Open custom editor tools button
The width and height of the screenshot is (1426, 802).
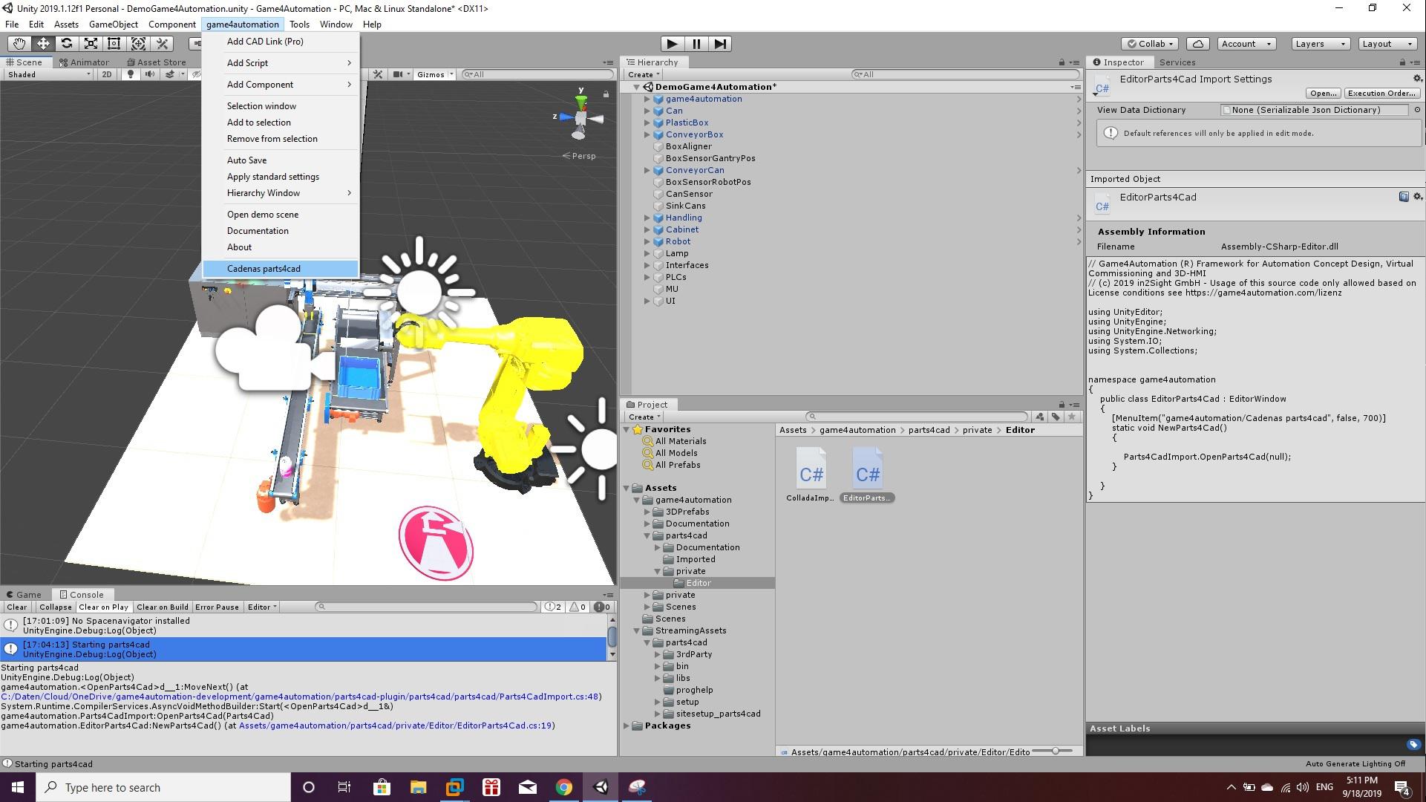pos(163,44)
